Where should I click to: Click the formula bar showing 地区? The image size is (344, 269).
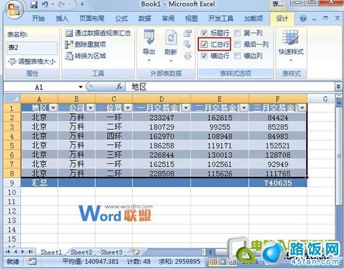click(230, 87)
